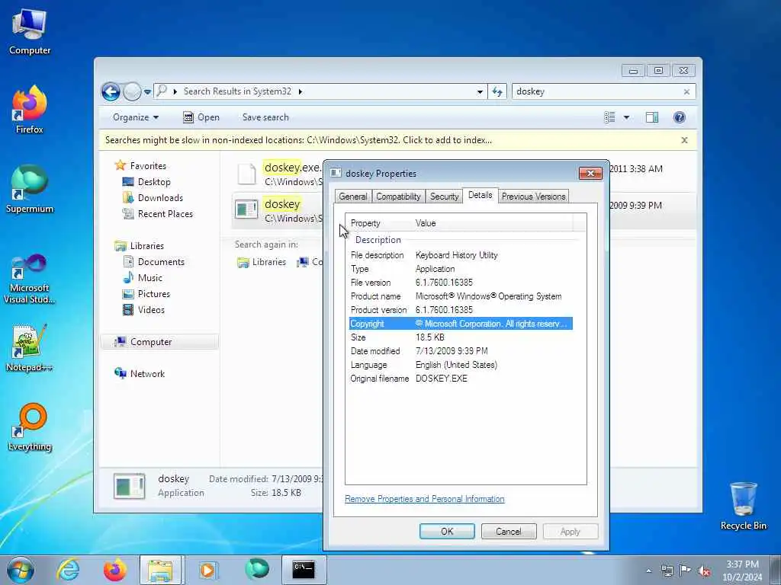This screenshot has height=585, width=781.
Task: Expand the arrow after Search Results in System32
Action: (x=301, y=91)
